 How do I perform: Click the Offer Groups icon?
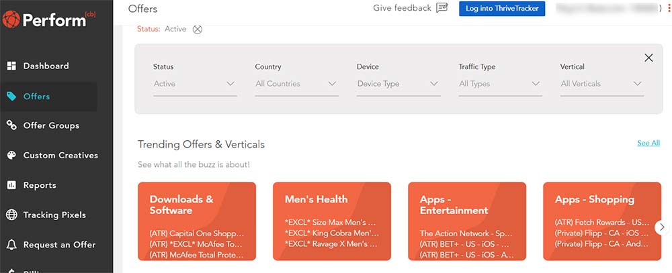coord(11,125)
